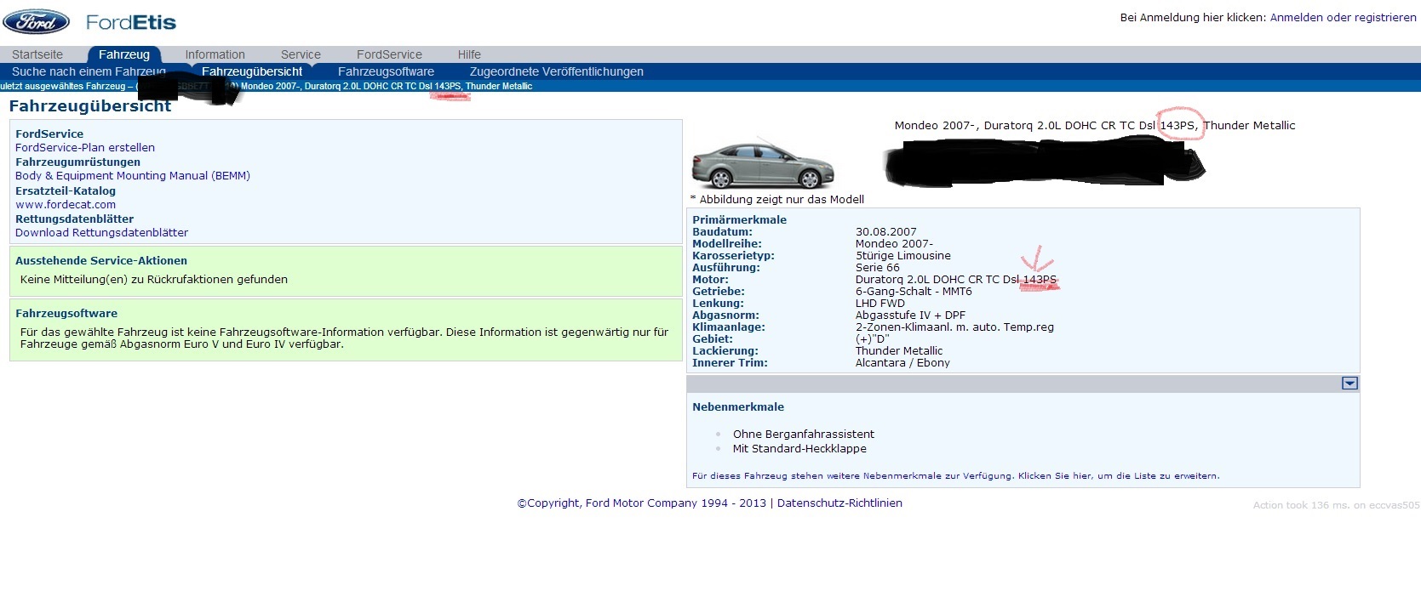Open the Service tab
Screen dimensions: 1421x591
(x=301, y=54)
